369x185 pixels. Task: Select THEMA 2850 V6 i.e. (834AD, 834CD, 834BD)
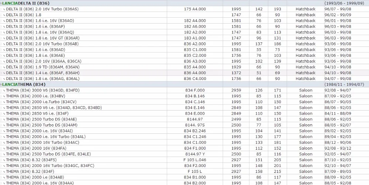coord(54,108)
